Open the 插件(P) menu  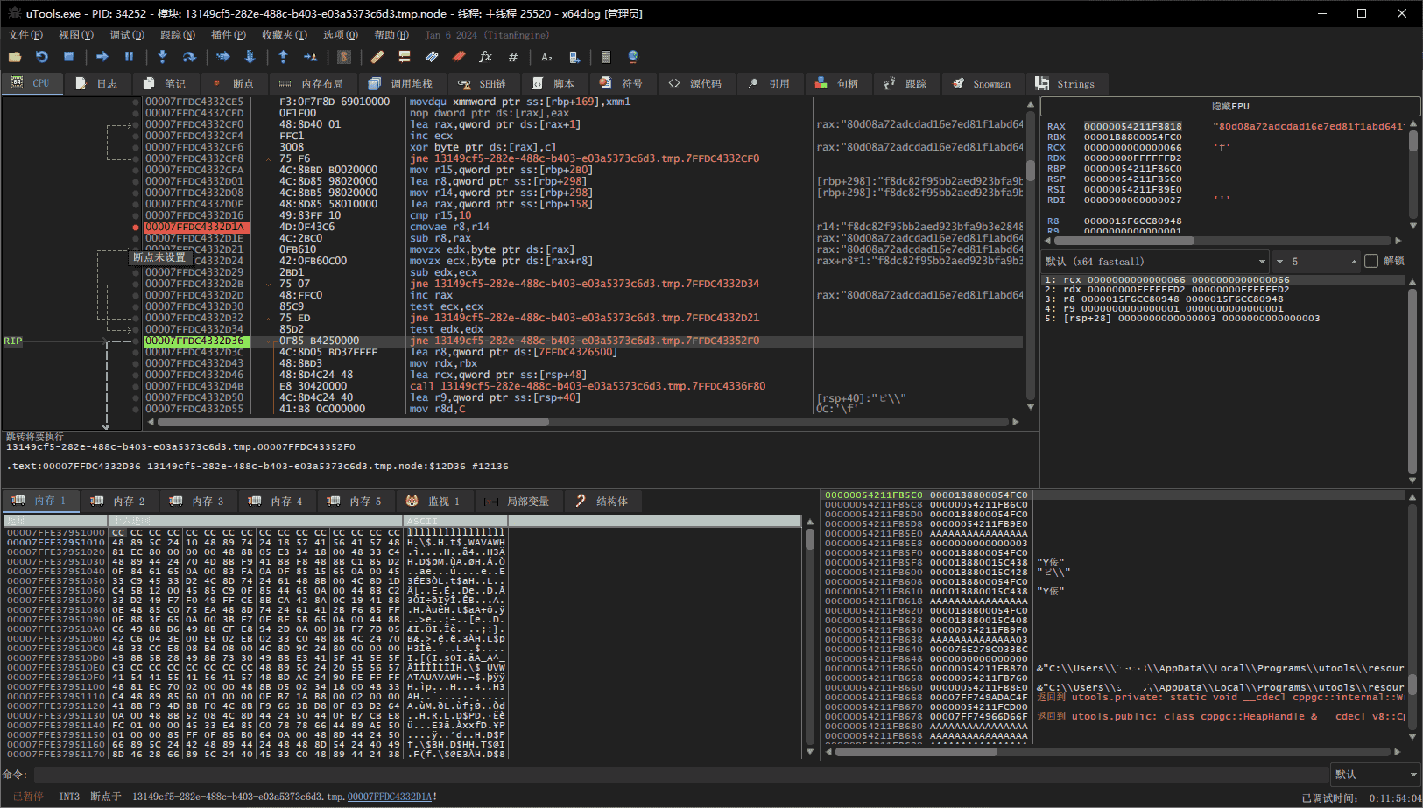point(229,35)
